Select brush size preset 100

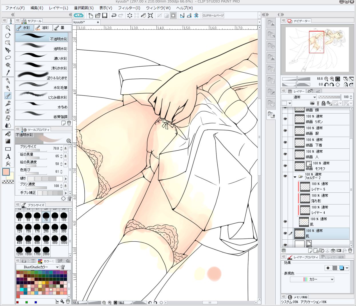(x=64, y=217)
